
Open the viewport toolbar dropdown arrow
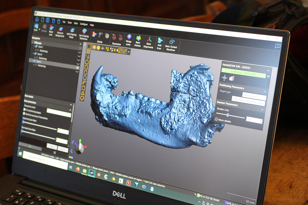point(129,52)
